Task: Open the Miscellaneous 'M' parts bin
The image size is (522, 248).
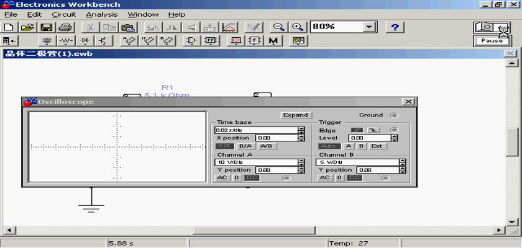Action: (273, 41)
